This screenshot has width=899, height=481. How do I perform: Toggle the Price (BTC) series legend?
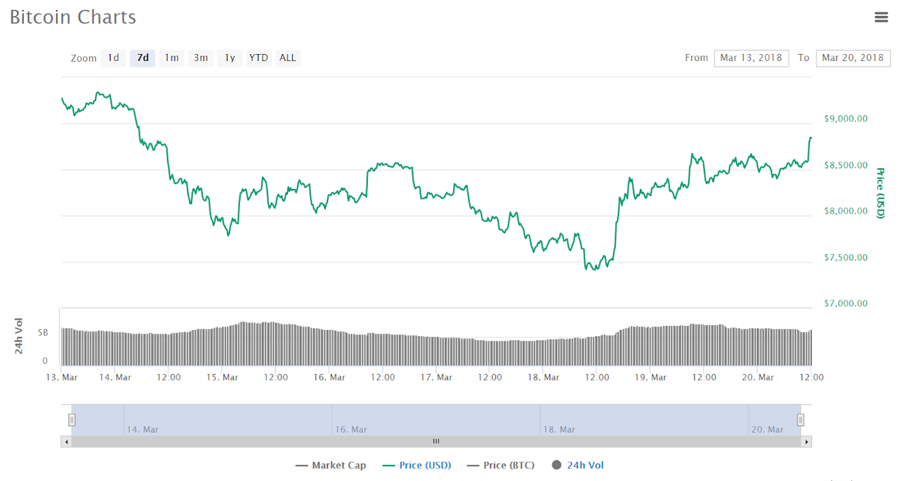[500, 465]
